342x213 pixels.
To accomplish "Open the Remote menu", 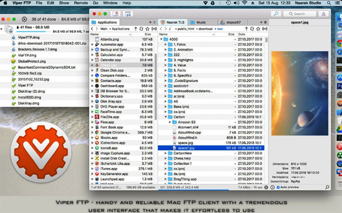I will coord(81,3).
